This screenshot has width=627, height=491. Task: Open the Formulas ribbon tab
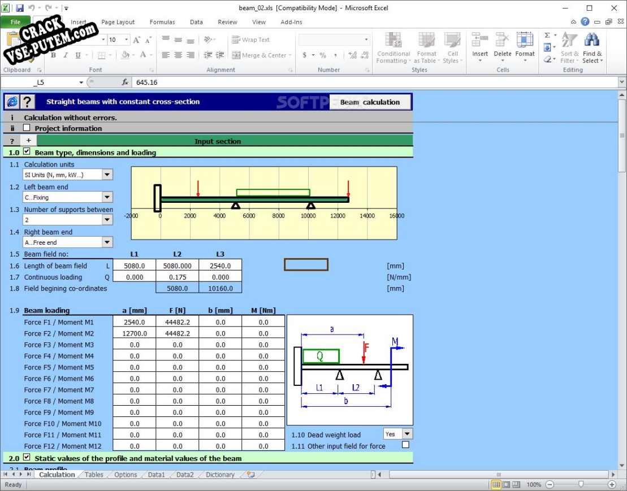[162, 22]
